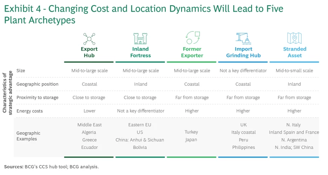Click Inland Spain and France example
The height and width of the screenshot is (175, 328).
294,132
